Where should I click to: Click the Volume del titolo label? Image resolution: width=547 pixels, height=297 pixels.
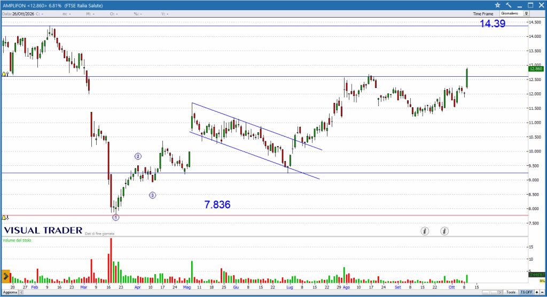coord(17,240)
